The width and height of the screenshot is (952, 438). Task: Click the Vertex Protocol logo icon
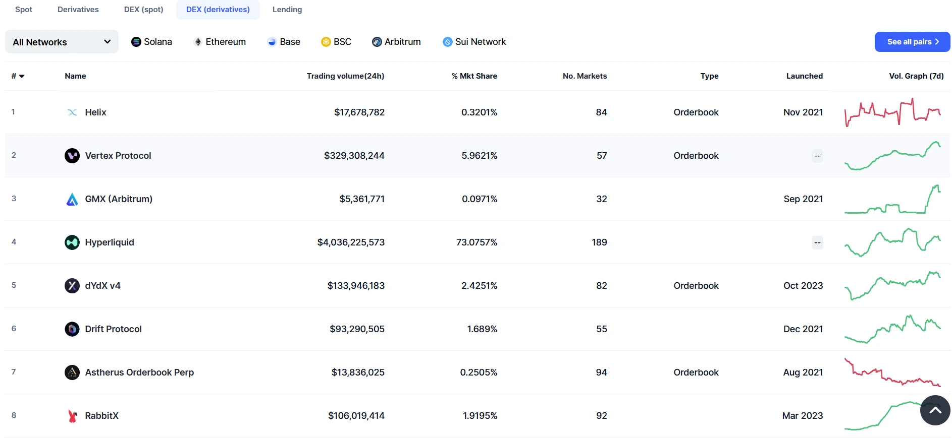point(72,156)
